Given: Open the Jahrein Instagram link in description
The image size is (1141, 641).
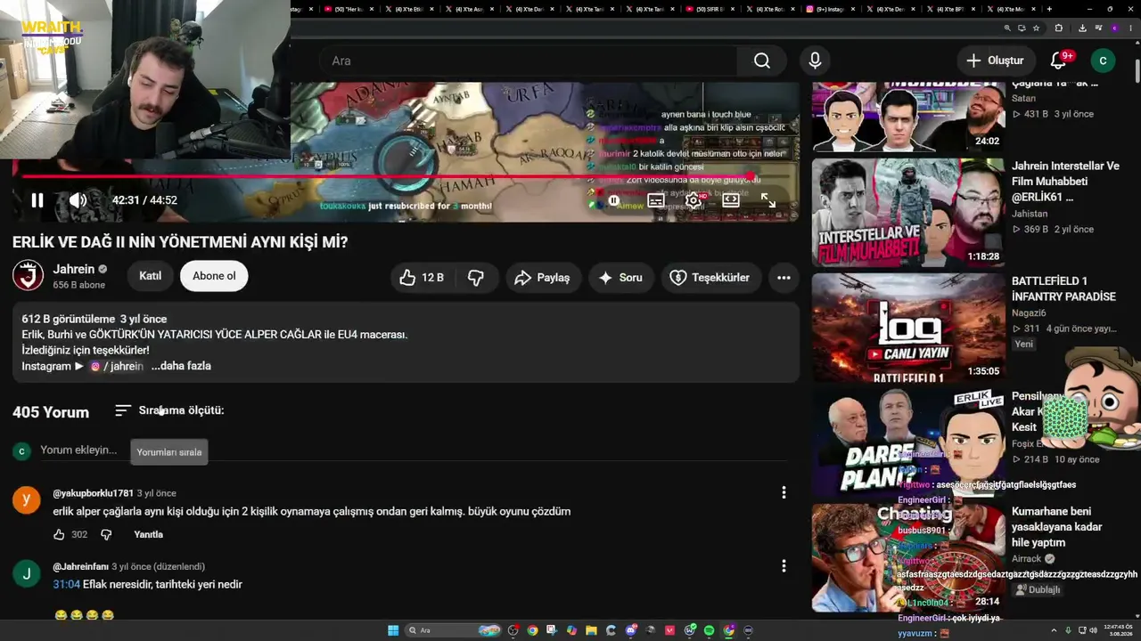Looking at the screenshot, I should click(117, 366).
